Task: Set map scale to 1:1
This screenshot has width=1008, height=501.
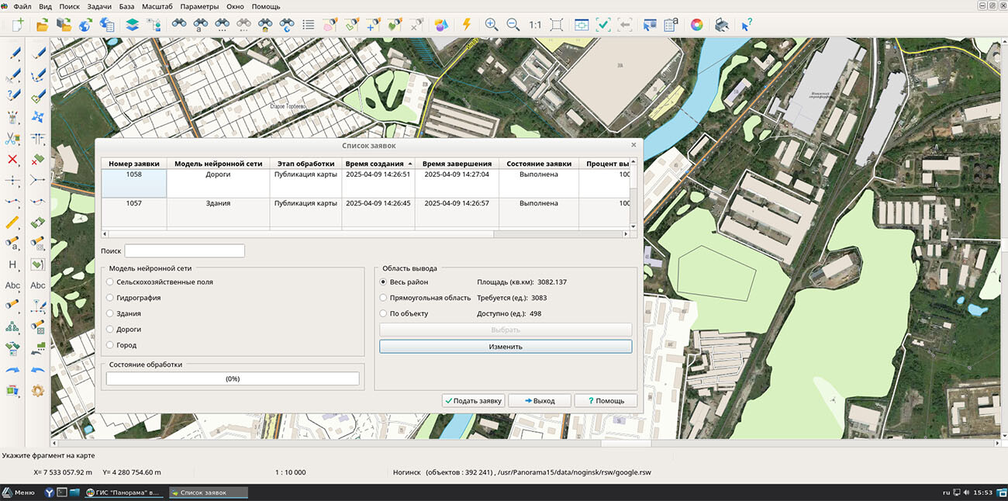Action: tap(535, 25)
